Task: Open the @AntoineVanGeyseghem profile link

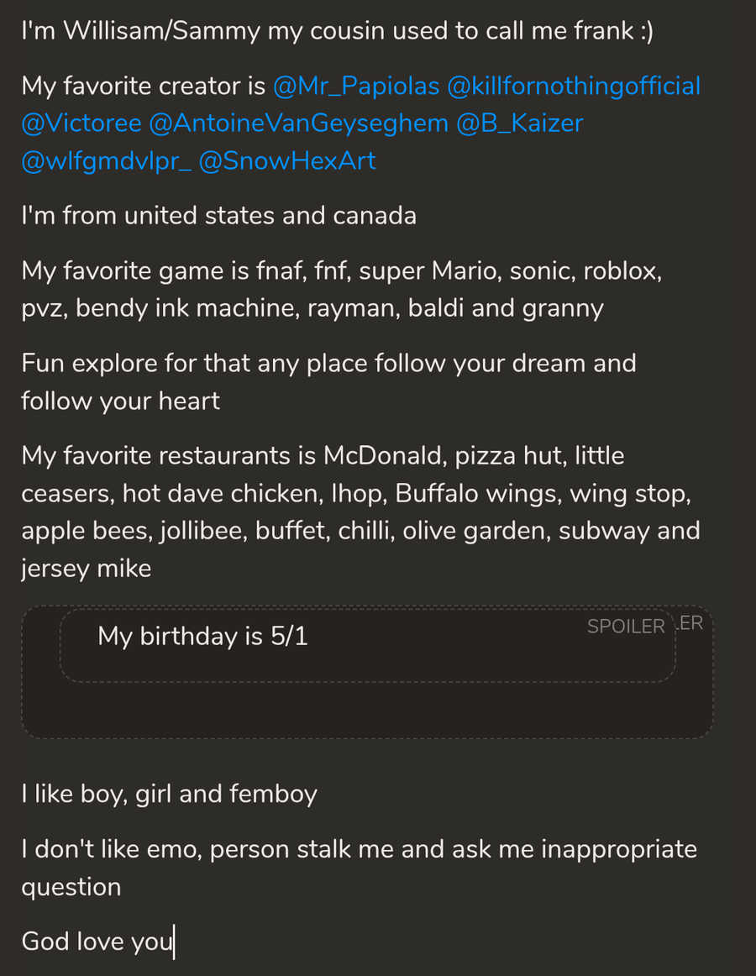Action: [298, 123]
